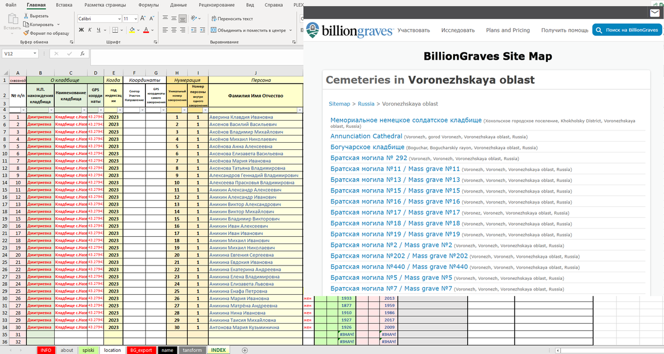
Task: Open the font size 11 dropdown
Action: 135,18
